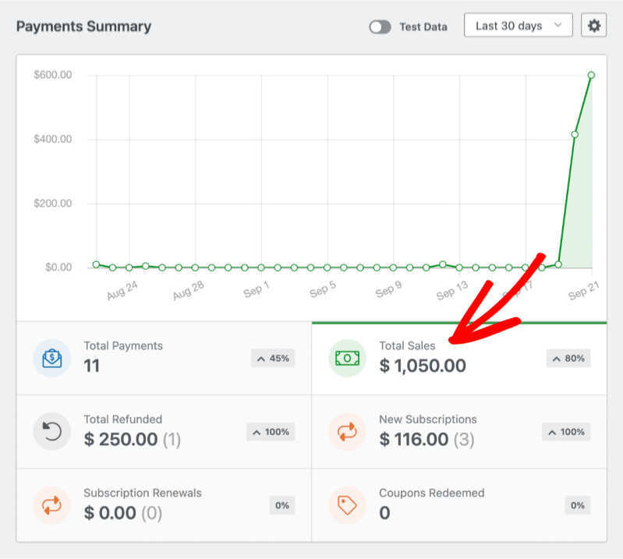Image resolution: width=623 pixels, height=559 pixels.
Task: Click Total Refunded 100% badge
Action: [x=271, y=432]
